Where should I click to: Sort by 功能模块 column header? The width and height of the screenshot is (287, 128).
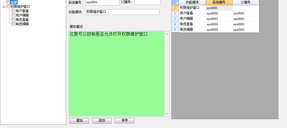pos(192,2)
